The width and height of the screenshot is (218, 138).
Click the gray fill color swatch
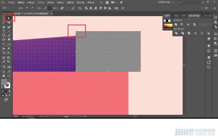4,82
